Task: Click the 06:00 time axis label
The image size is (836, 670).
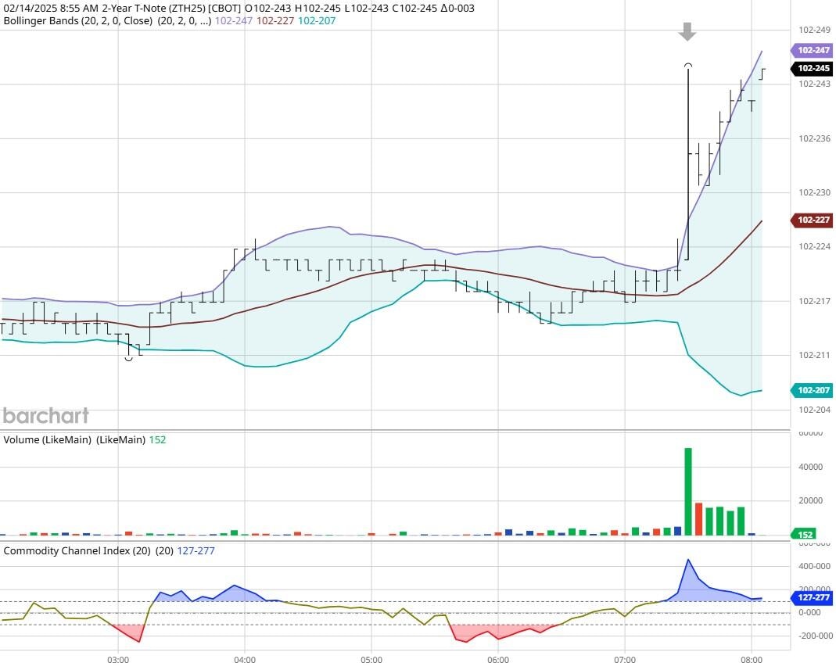Action: coord(500,659)
